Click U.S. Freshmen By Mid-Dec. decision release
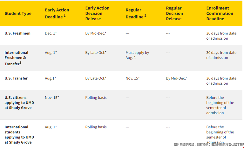Image resolution: width=244 pixels, height=148 pixels. [96, 33]
